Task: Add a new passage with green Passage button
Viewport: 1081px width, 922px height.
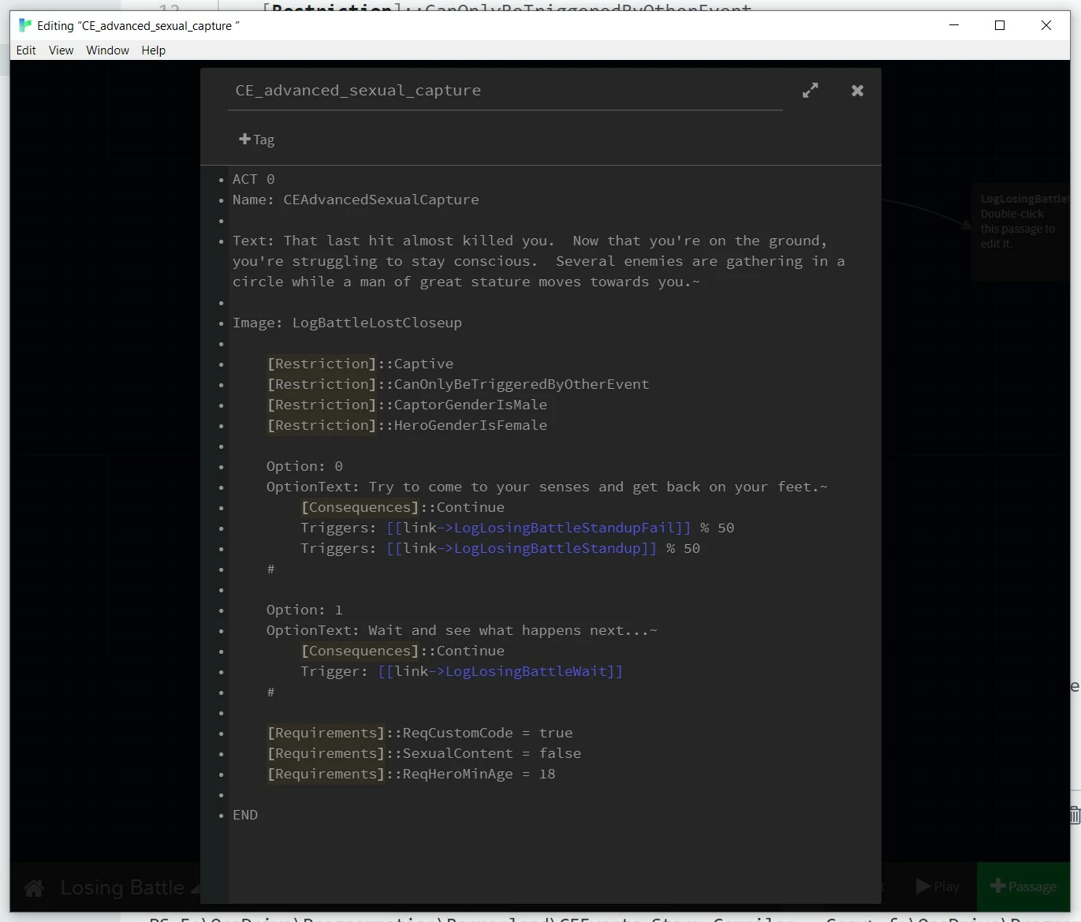Action: pos(1023,887)
